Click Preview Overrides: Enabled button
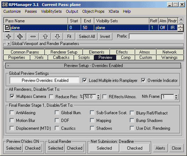This screenshot has width=187, height=156. 44,80
